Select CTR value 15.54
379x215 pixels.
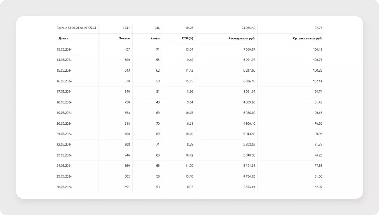(x=189, y=49)
